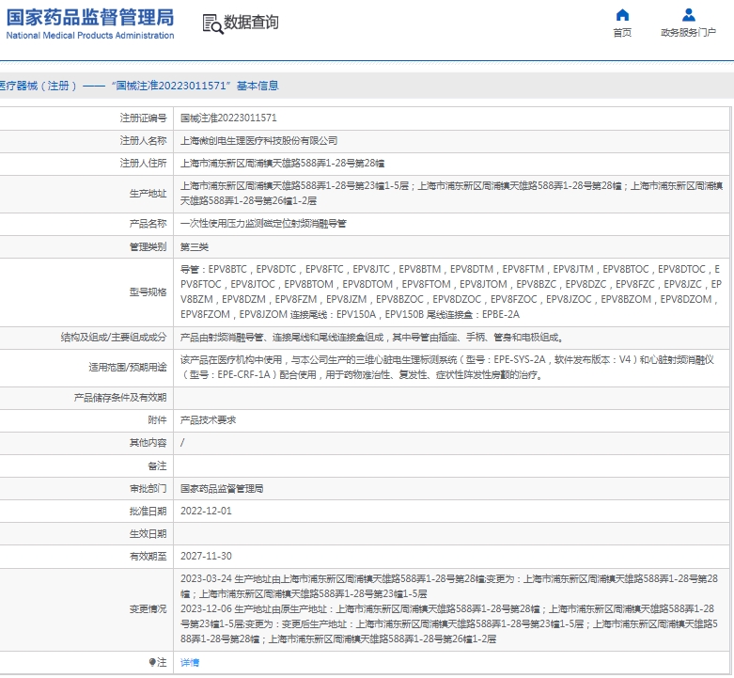The image size is (734, 678).
Task: Click the 型号规格 row label
Action: (148, 292)
